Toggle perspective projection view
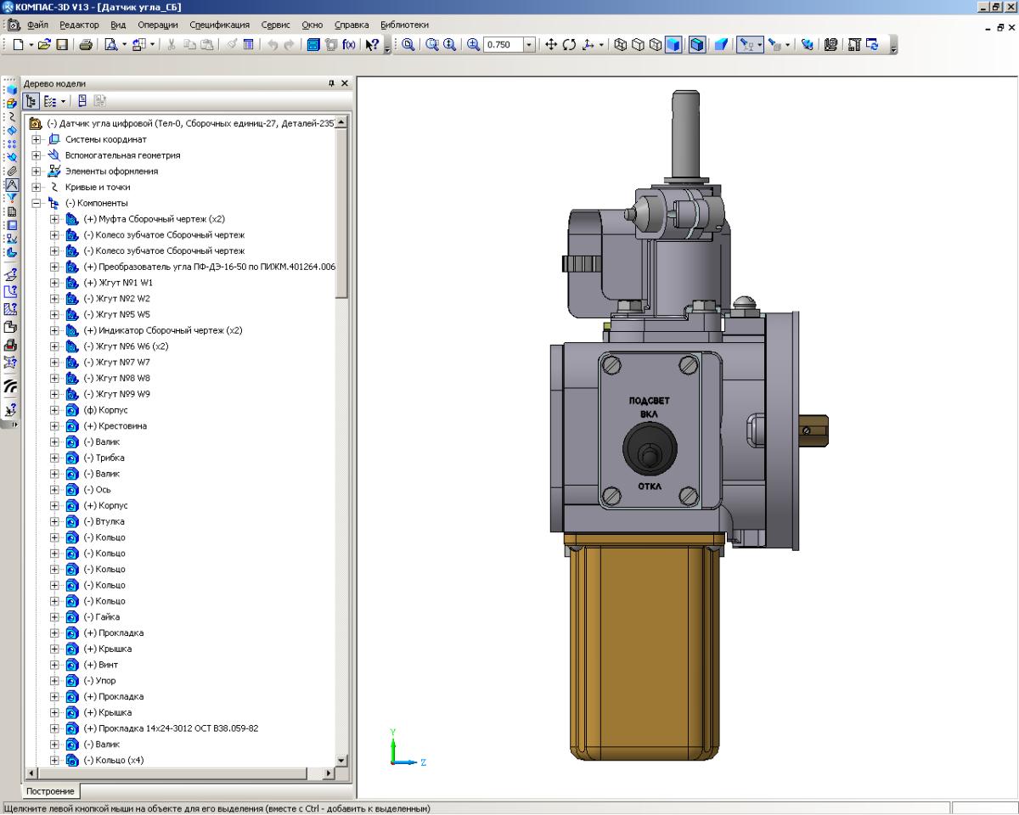This screenshot has height=815, width=1019. pos(720,45)
